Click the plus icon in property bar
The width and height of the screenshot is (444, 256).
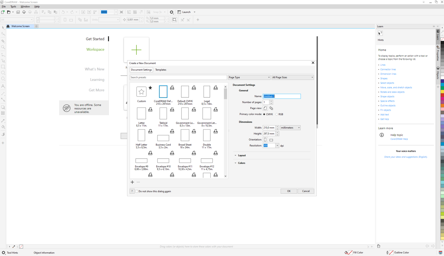(198, 20)
